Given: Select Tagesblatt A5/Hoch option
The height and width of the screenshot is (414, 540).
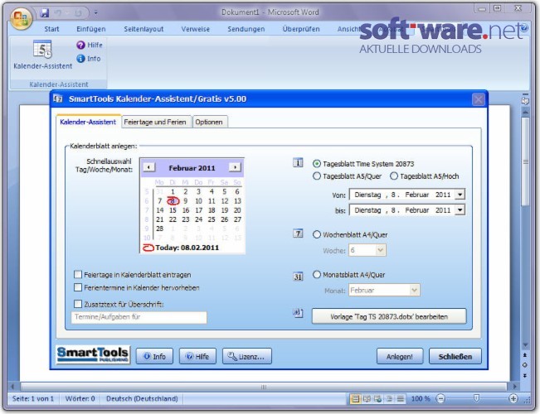Looking at the screenshot, I should pyautogui.click(x=394, y=176).
